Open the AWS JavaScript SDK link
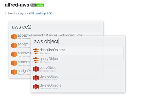The height and width of the screenshot is (98, 142). click(40, 13)
